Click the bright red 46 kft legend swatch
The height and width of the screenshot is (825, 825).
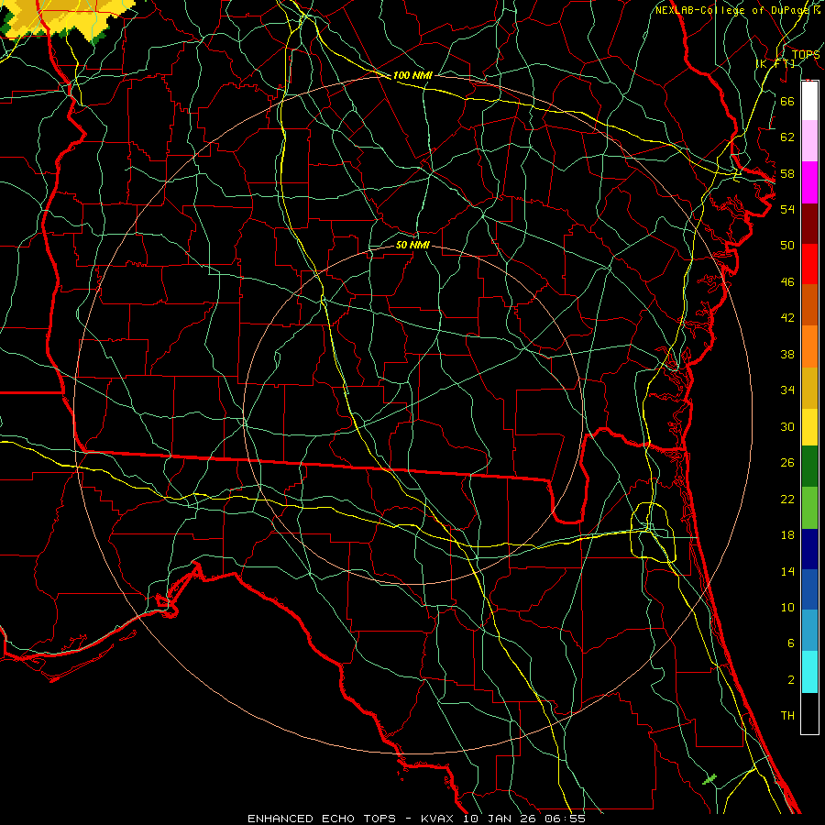[809, 264]
